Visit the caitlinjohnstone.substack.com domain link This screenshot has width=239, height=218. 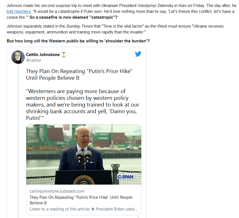57,191
